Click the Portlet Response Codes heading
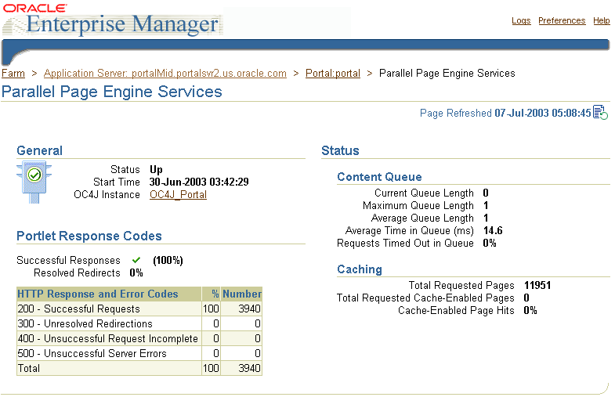The image size is (615, 397). [89, 236]
